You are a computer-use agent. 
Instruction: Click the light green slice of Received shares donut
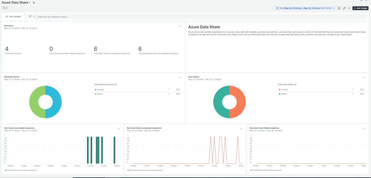point(34,102)
